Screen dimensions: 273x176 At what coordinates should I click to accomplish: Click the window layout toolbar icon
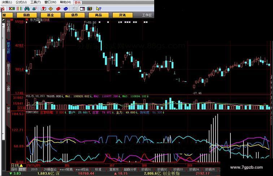pyautogui.click(x=82, y=9)
